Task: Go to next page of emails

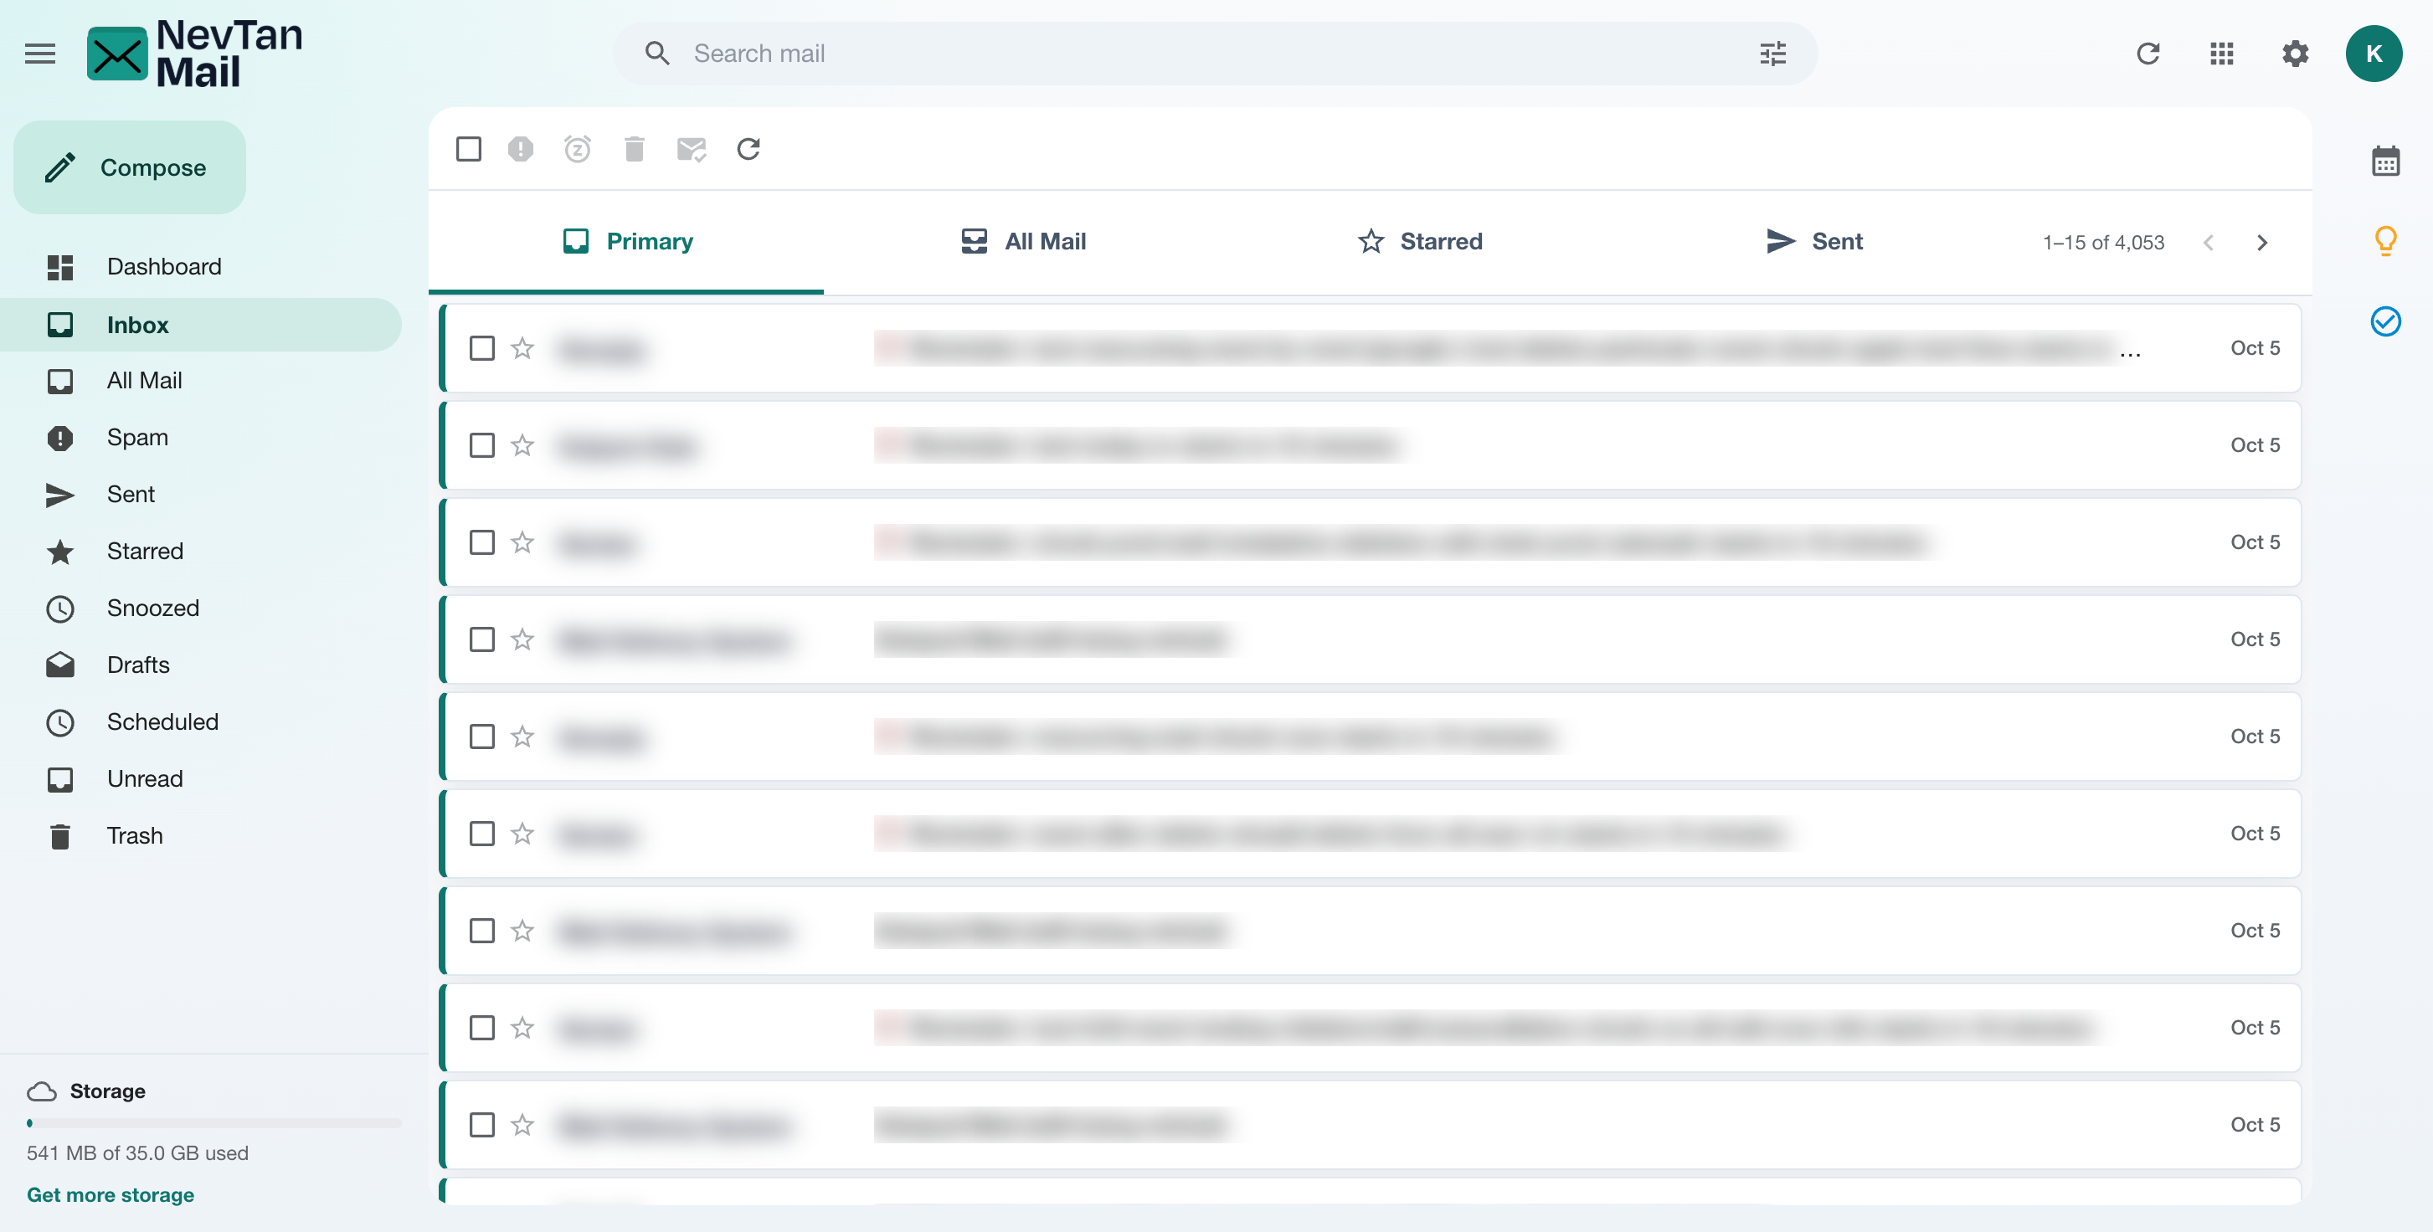Action: 2261,243
